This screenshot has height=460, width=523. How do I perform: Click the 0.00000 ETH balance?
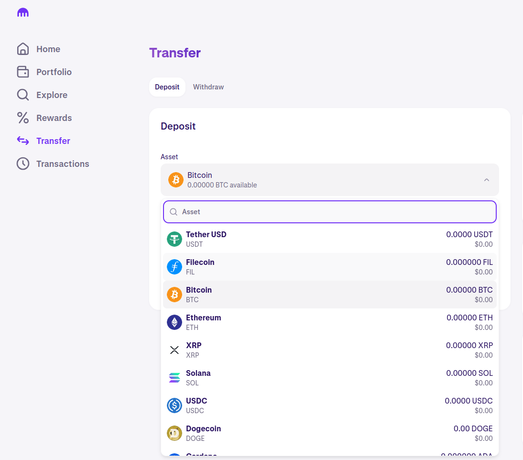click(x=469, y=318)
